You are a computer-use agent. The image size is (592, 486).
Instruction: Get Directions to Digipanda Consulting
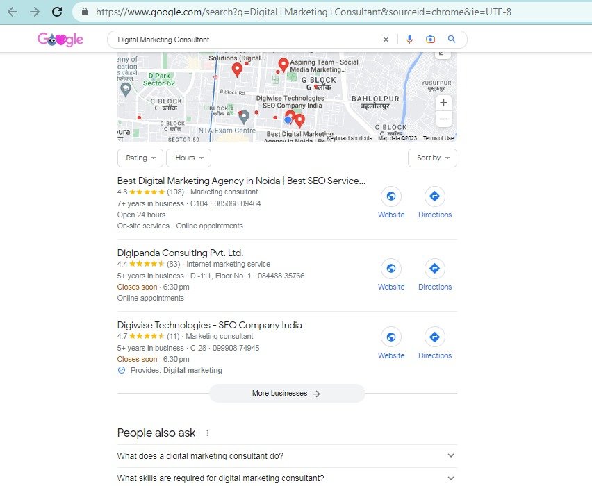point(435,275)
